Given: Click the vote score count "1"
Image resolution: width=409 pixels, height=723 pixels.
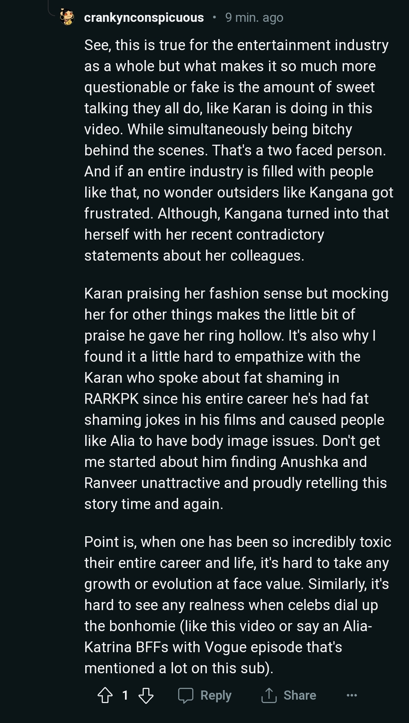Looking at the screenshot, I should [125, 695].
